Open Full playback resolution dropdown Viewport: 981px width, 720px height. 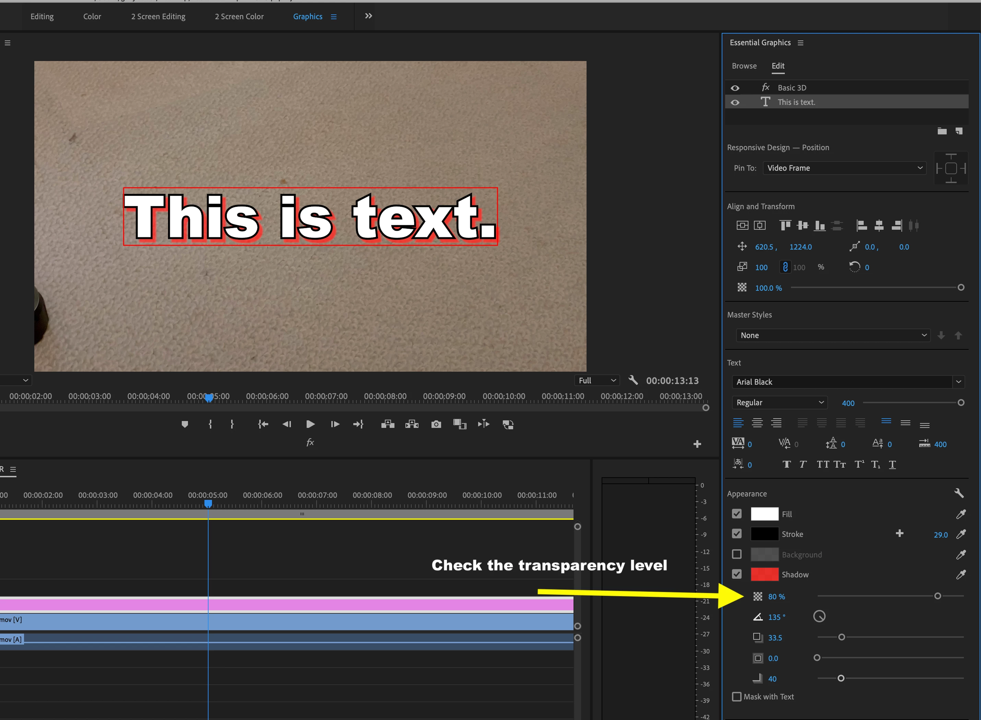click(597, 381)
